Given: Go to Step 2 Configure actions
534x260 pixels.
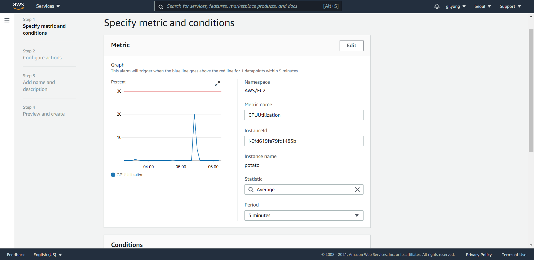Looking at the screenshot, I should click(x=42, y=58).
